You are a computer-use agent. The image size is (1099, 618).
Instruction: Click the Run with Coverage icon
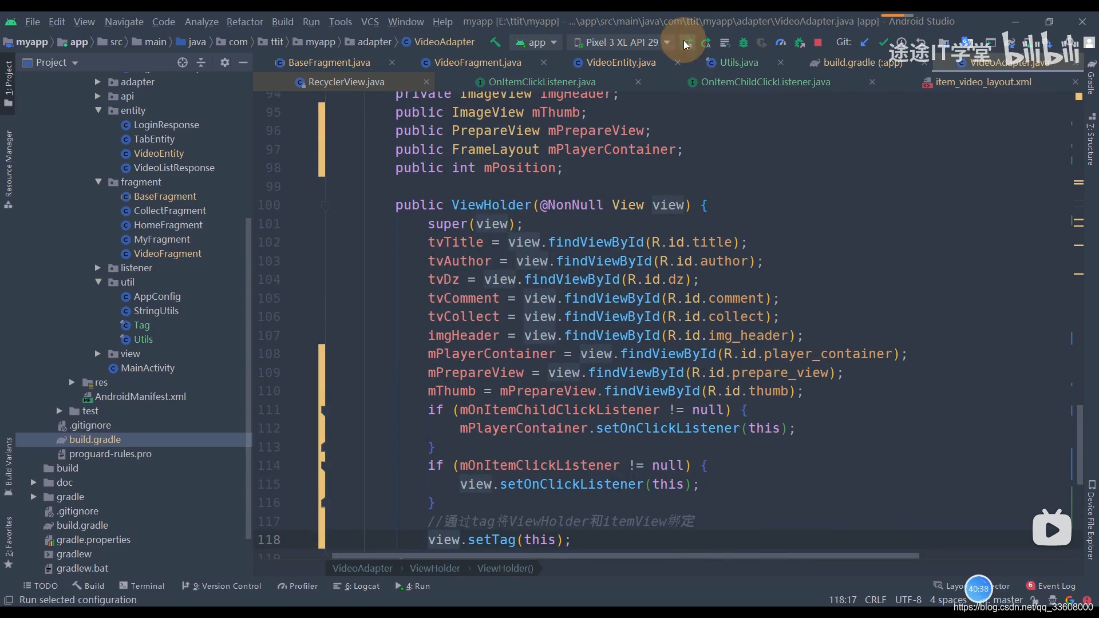point(761,42)
